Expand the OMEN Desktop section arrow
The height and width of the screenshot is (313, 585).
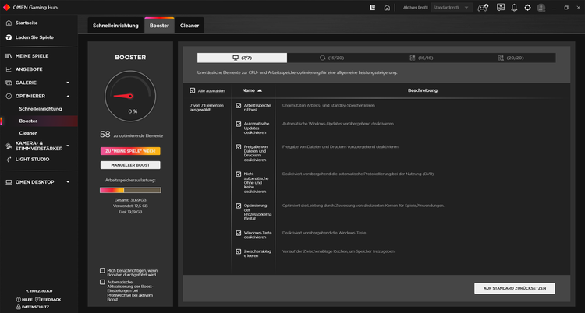[68, 182]
